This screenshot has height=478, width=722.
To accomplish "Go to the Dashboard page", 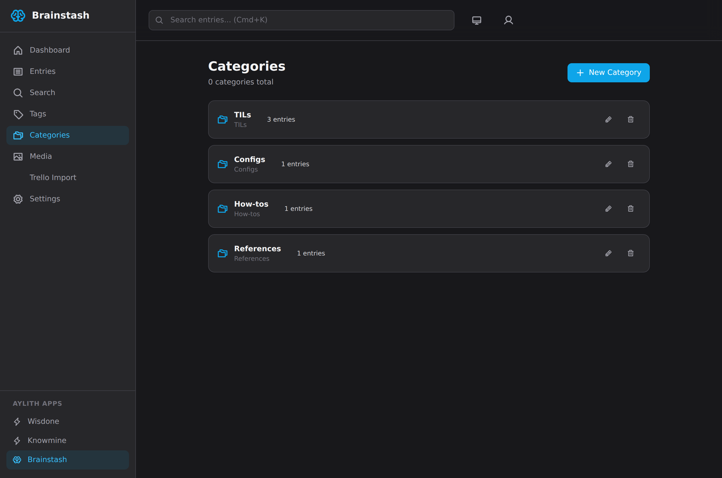I will pos(68,50).
